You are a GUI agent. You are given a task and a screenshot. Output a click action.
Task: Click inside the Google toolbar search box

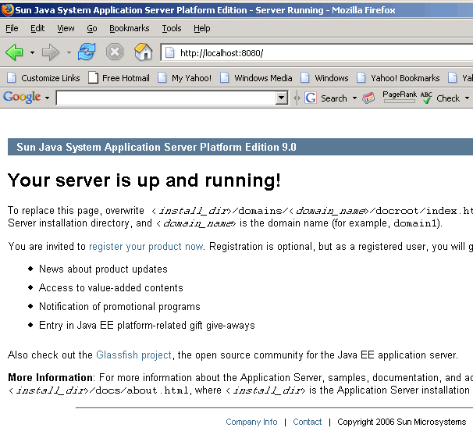pos(166,98)
